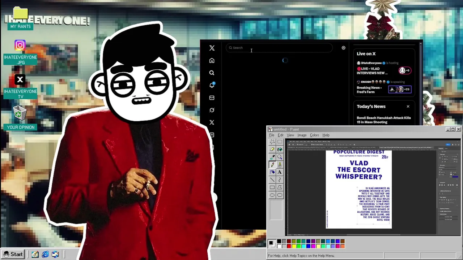Select the Polygon shape tool
Screen dimensions: 463x260
click(x=280, y=187)
